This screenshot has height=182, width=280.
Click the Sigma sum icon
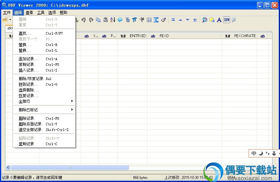pos(156,20)
